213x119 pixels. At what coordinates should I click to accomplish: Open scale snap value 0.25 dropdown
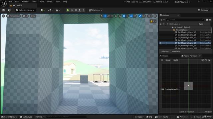point(144,16)
